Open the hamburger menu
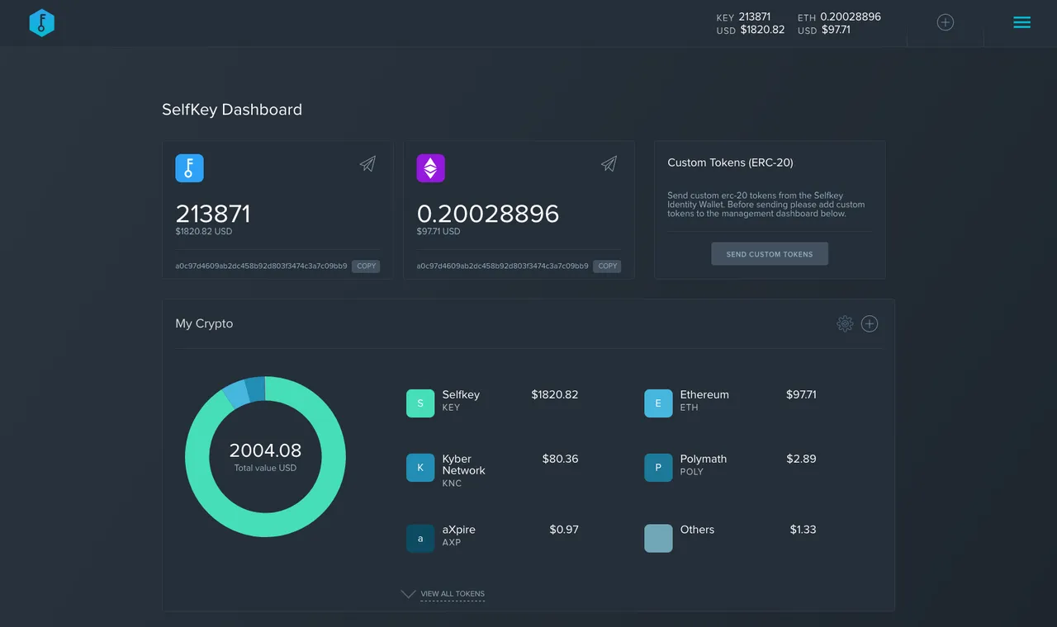This screenshot has height=627, width=1057. pyautogui.click(x=1021, y=23)
